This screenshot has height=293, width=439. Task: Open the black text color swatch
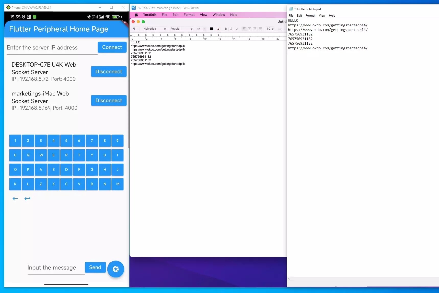[x=212, y=29]
